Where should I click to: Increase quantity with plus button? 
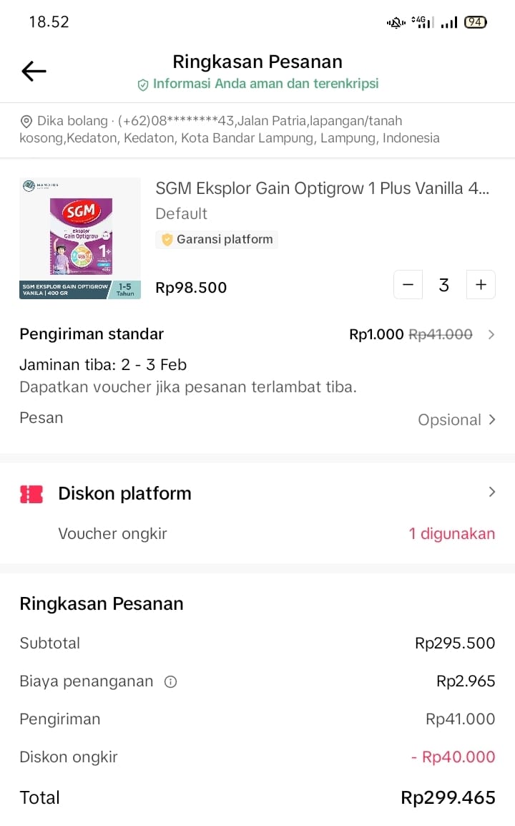[x=481, y=285]
